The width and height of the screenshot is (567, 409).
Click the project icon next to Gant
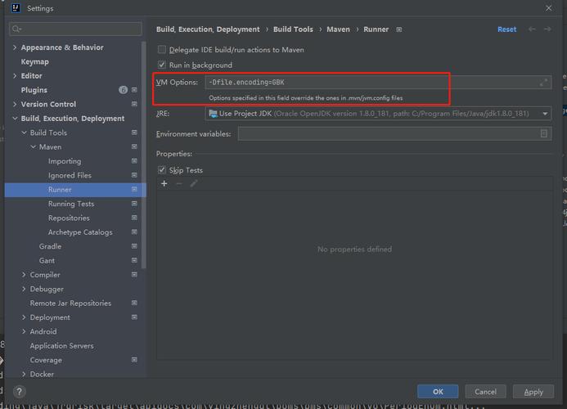pos(134,260)
